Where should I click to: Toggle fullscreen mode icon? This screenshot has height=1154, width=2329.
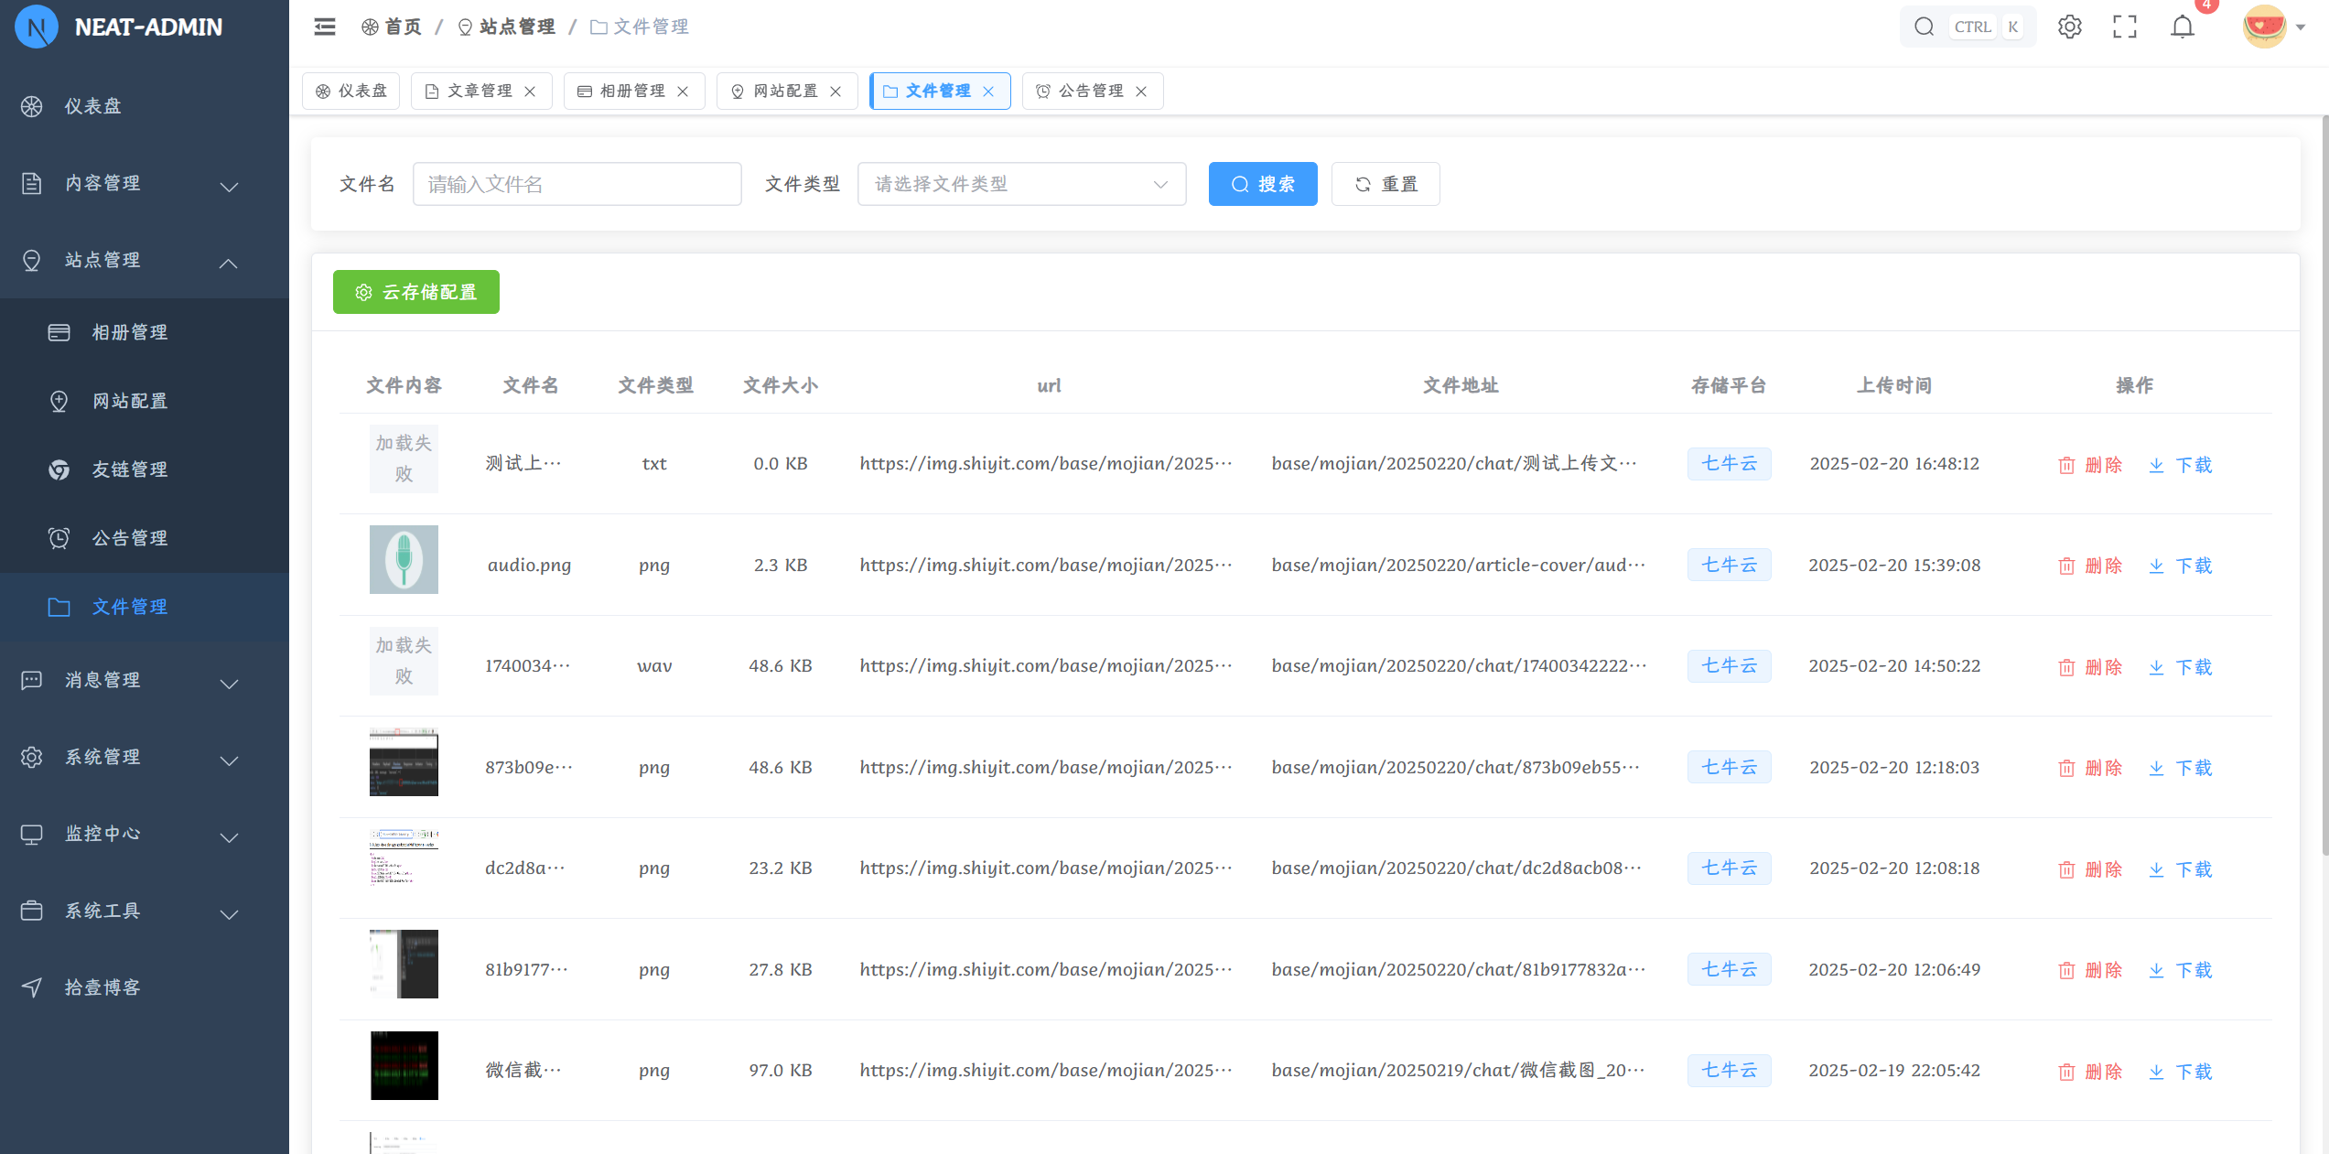click(2125, 27)
